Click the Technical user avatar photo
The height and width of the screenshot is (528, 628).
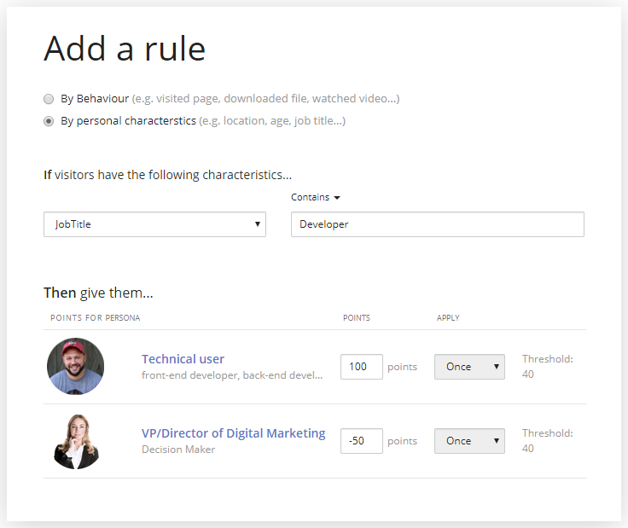coord(76,367)
